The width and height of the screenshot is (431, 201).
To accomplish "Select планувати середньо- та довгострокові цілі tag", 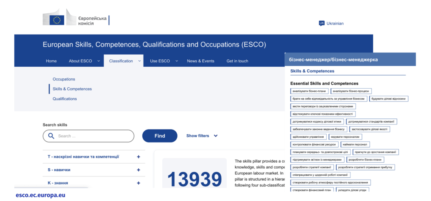I will (320, 152).
